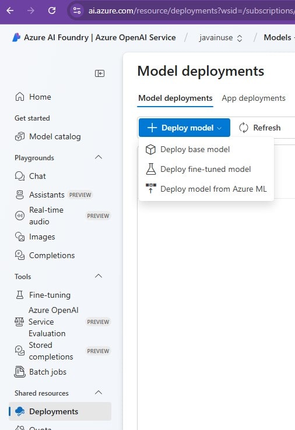Switch to the App deployments tab
The image size is (295, 430).
click(x=254, y=98)
